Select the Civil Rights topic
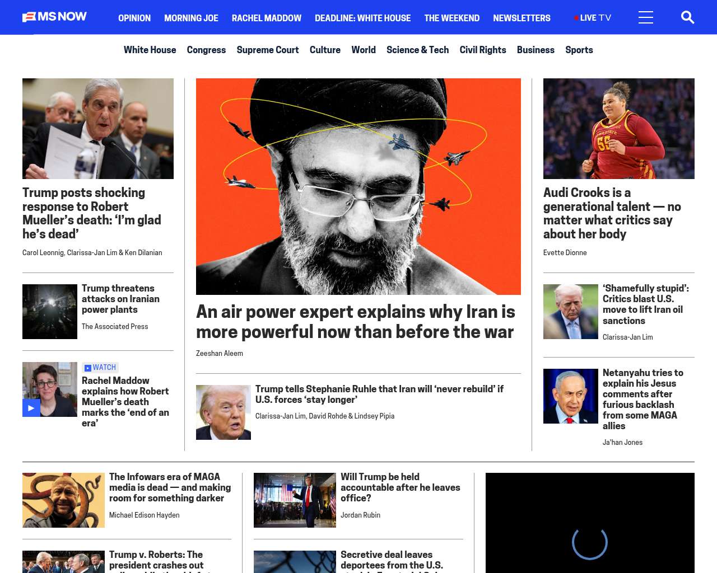The width and height of the screenshot is (717, 573). 483,50
